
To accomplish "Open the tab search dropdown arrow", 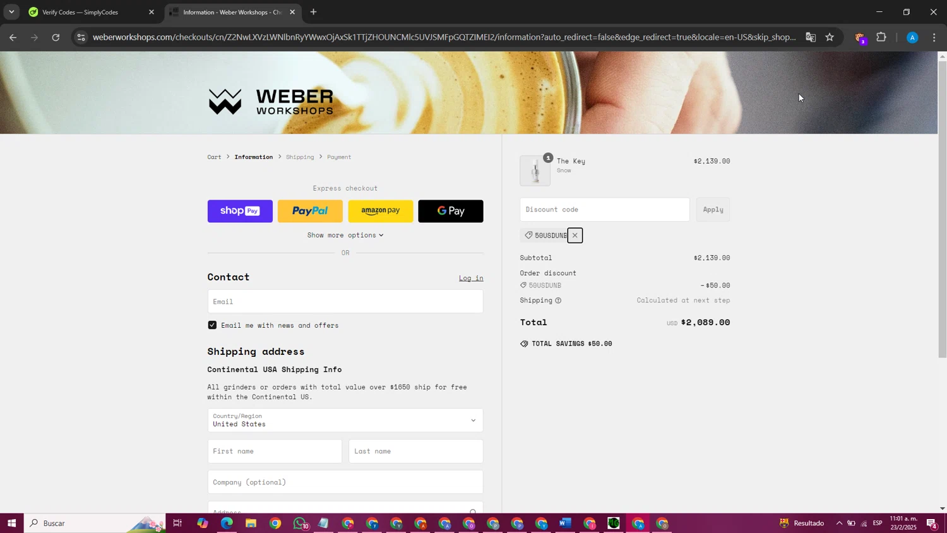I will [11, 12].
